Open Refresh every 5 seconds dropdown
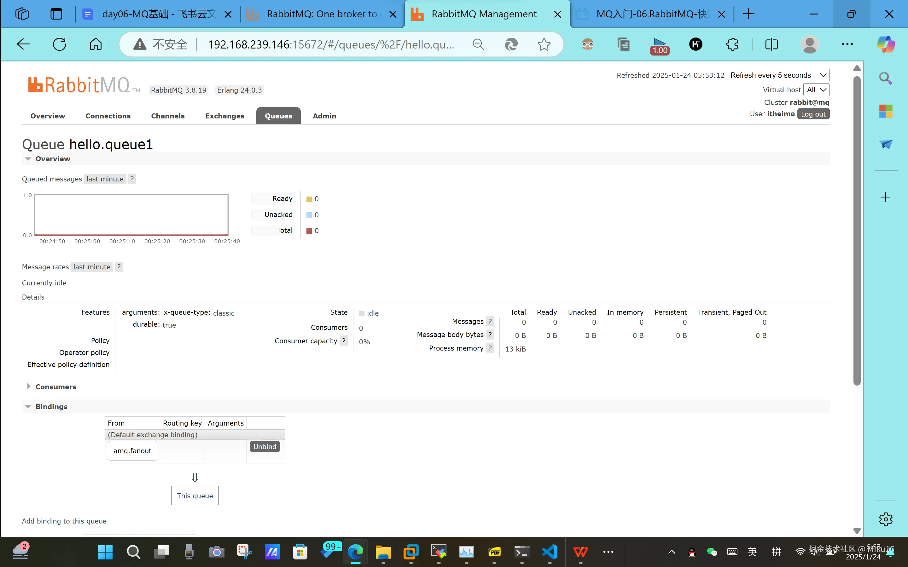The image size is (908, 567). click(777, 75)
